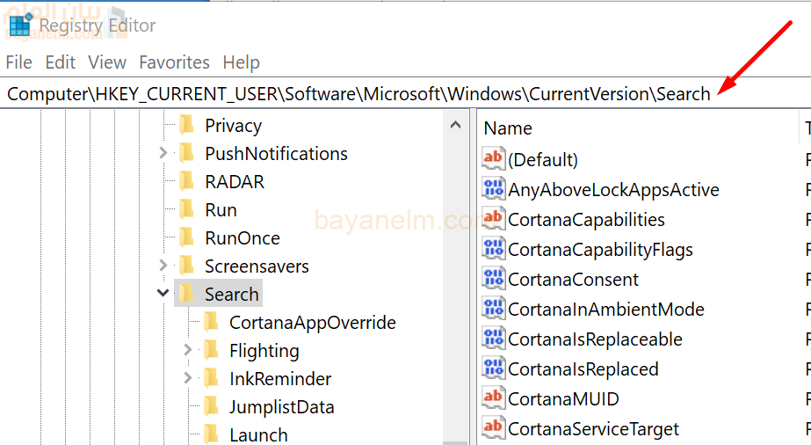Click the tree pane scroll up arrow
Image resolution: width=811 pixels, height=445 pixels.
pyautogui.click(x=455, y=126)
